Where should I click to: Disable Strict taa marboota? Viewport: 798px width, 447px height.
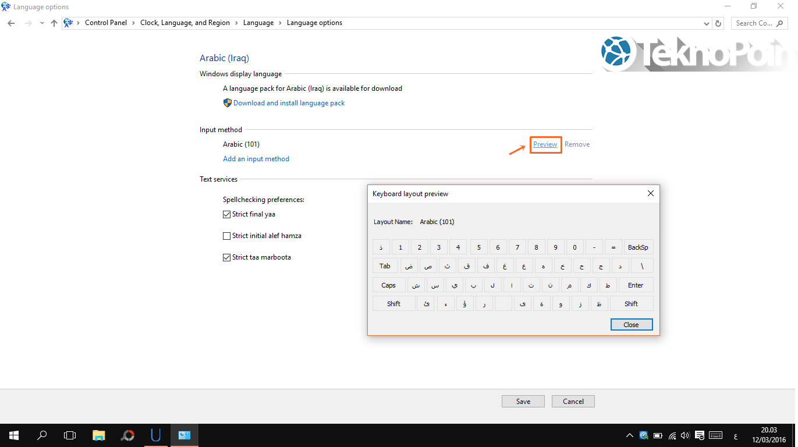tap(226, 257)
